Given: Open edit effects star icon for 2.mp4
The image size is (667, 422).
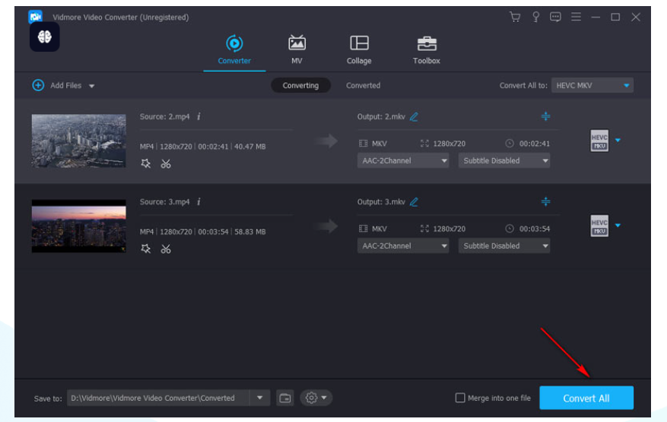Looking at the screenshot, I should (145, 163).
